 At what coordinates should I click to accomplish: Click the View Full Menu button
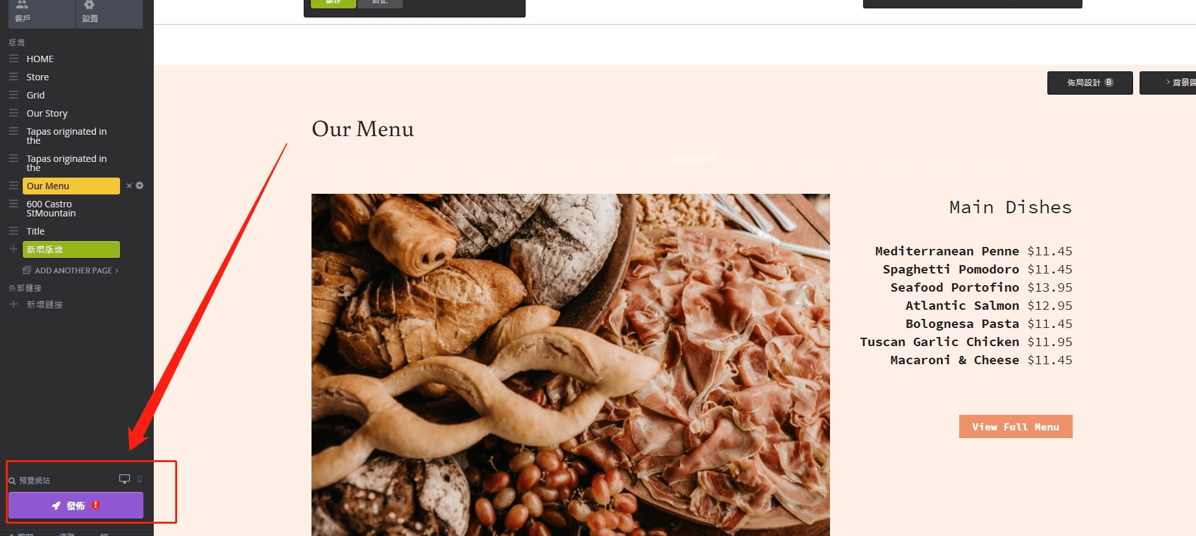tap(1016, 426)
